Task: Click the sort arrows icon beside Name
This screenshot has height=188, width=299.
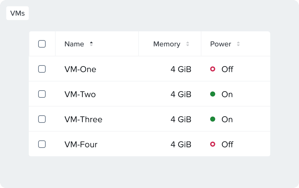Action: click(x=91, y=44)
